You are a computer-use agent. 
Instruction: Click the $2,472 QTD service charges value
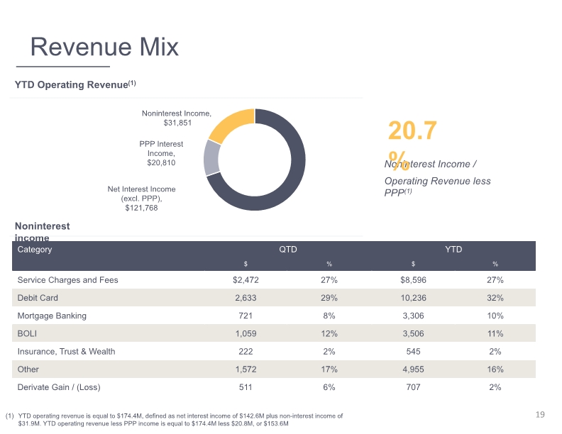click(246, 280)
